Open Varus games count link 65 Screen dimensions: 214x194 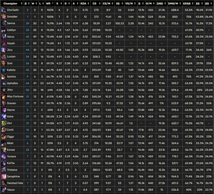click(x=27, y=37)
